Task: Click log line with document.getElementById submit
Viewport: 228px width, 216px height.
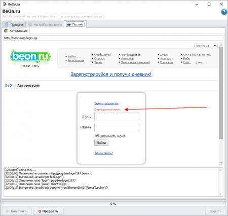Action: pos(56,188)
